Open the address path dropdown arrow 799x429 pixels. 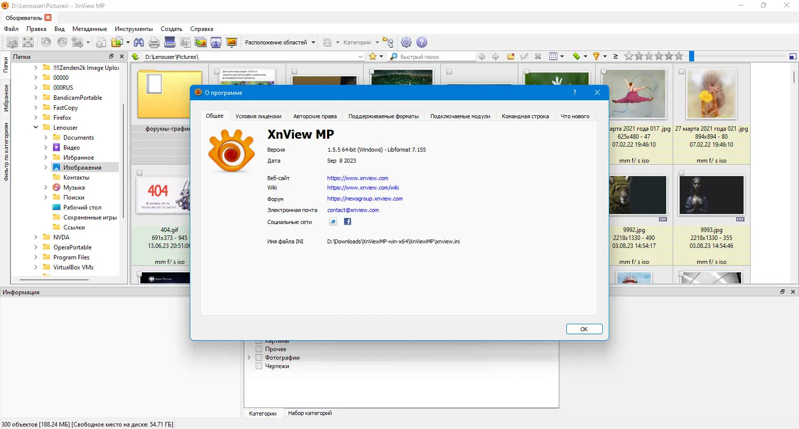361,57
